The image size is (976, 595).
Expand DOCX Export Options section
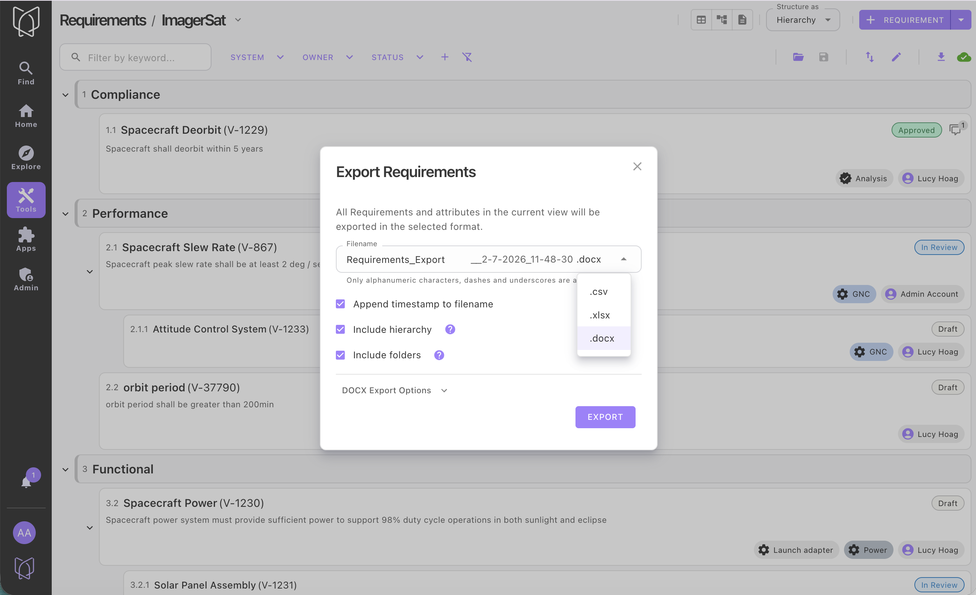coord(394,390)
